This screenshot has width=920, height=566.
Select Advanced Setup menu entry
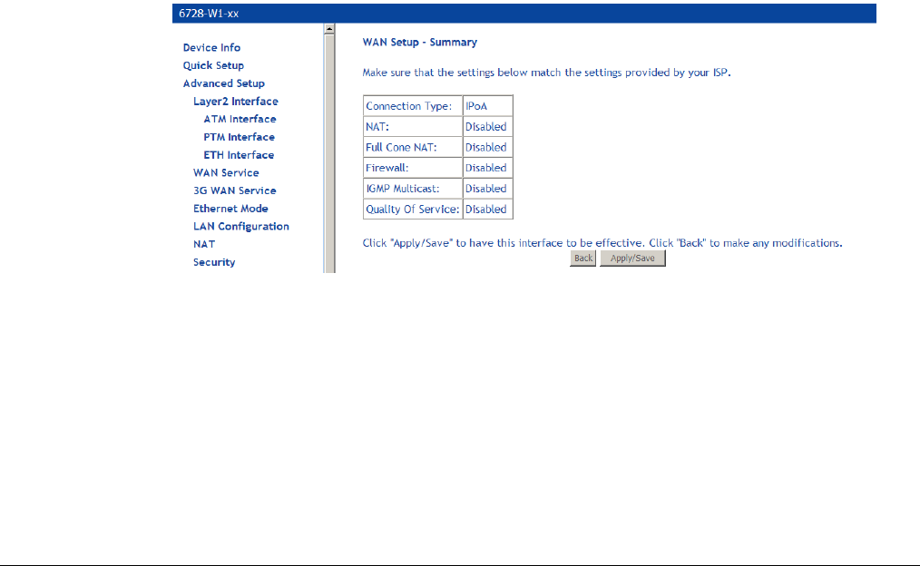coord(223,83)
